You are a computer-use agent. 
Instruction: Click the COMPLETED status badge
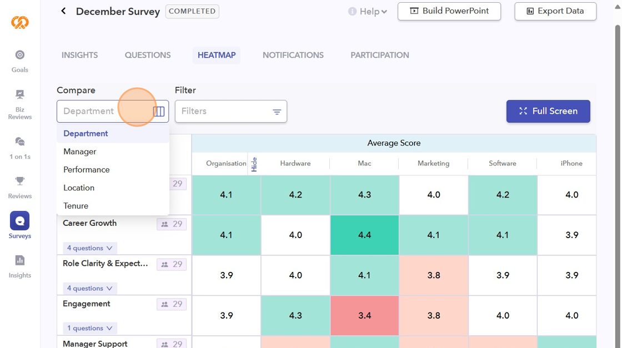[x=192, y=11]
